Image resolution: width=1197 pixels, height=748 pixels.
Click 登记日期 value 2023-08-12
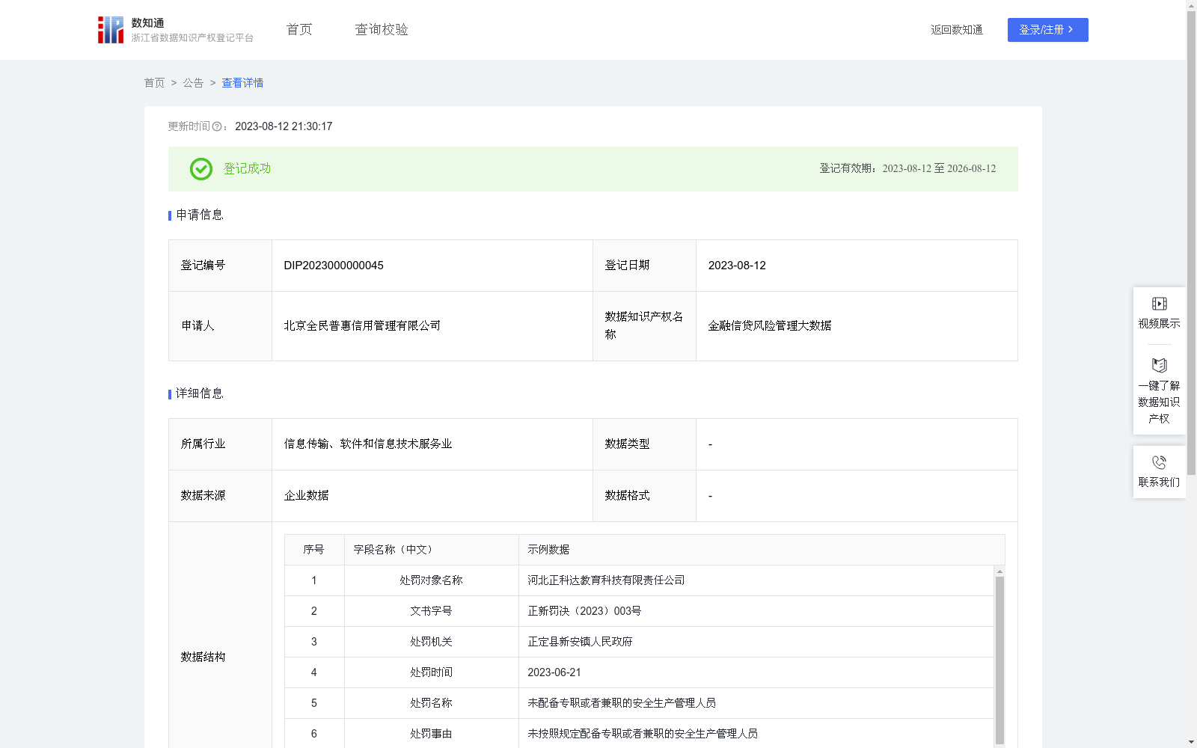pos(737,266)
